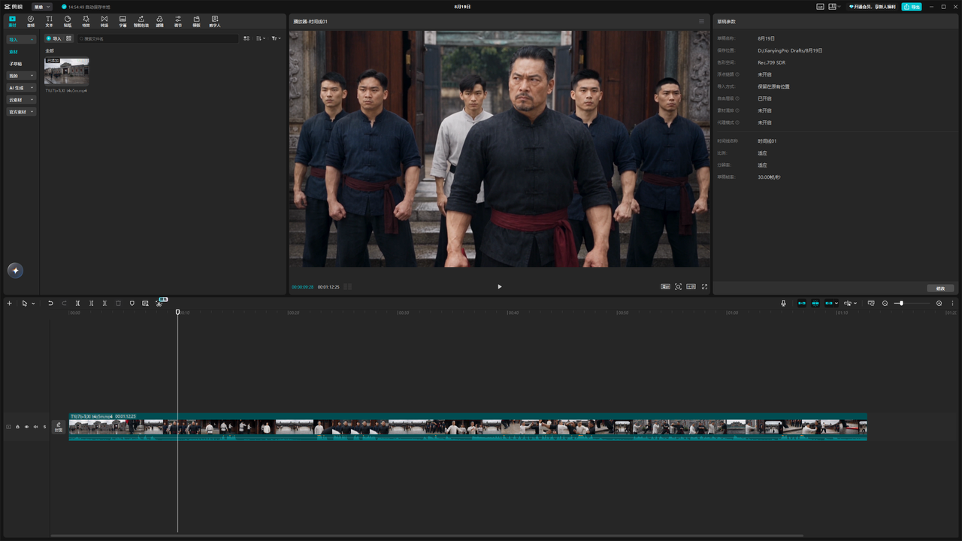Click the player focus frame icon
Screen dimensions: 962x541
[x=679, y=286]
